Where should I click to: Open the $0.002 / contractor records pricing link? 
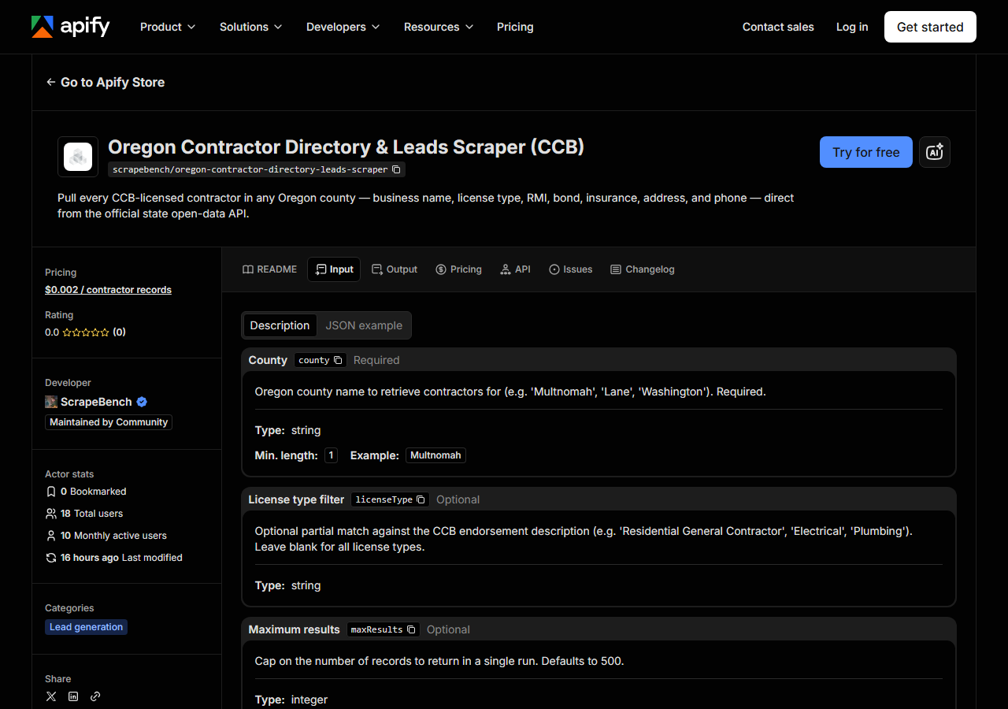point(108,290)
